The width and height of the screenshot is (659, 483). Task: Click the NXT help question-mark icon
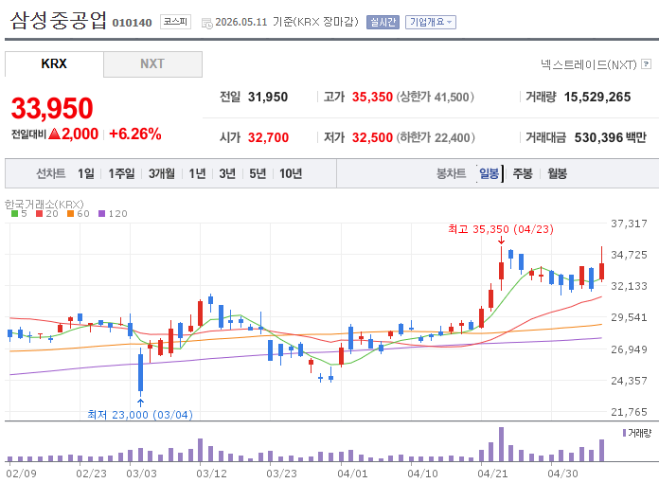(x=647, y=64)
